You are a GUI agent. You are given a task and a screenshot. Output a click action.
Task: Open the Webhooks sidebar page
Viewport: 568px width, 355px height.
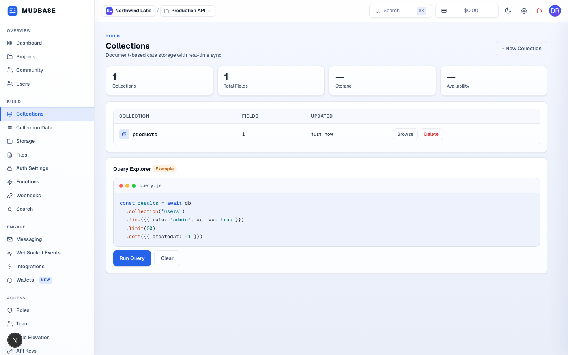pyautogui.click(x=47, y=196)
